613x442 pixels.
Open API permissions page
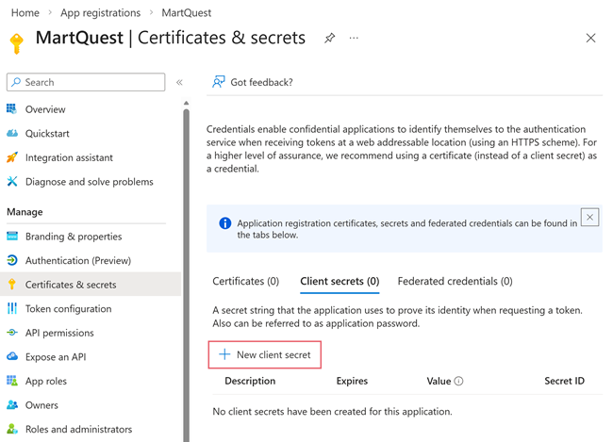[59, 333]
